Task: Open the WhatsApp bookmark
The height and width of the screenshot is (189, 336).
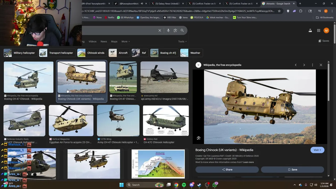Action: 125,18
